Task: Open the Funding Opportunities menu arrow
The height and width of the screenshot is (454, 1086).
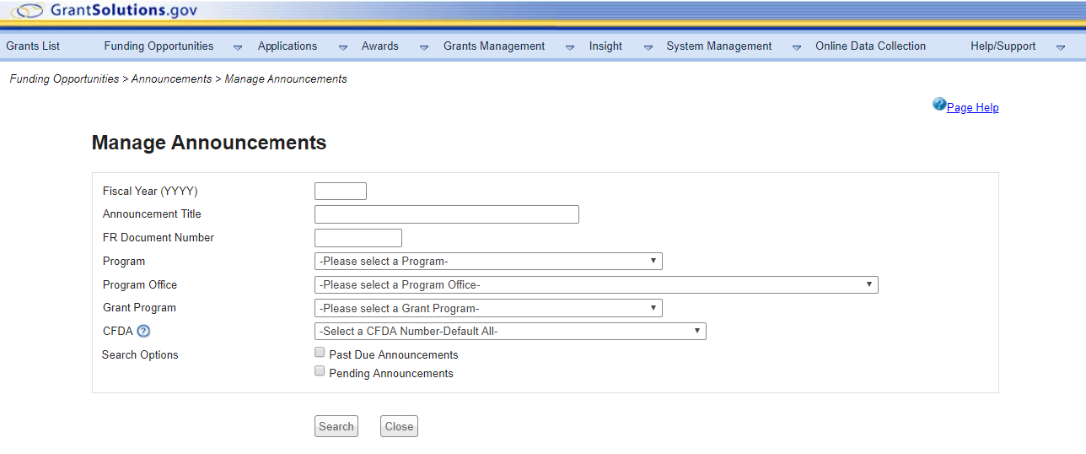Action: 238,47
